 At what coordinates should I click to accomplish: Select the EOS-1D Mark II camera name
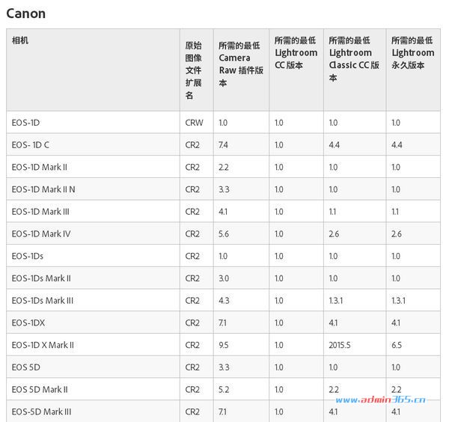click(x=40, y=167)
